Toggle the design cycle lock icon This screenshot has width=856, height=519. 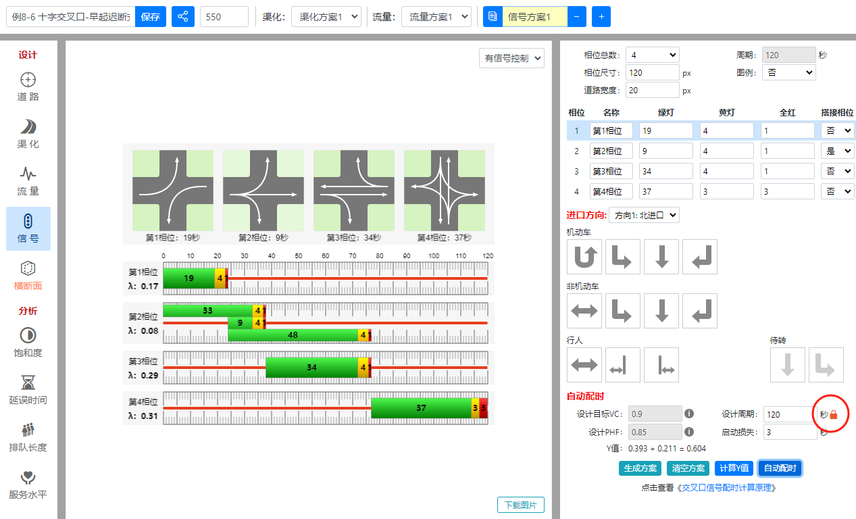[833, 414]
